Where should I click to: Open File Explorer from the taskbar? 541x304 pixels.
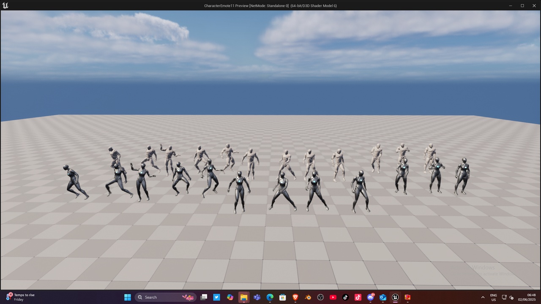243,297
